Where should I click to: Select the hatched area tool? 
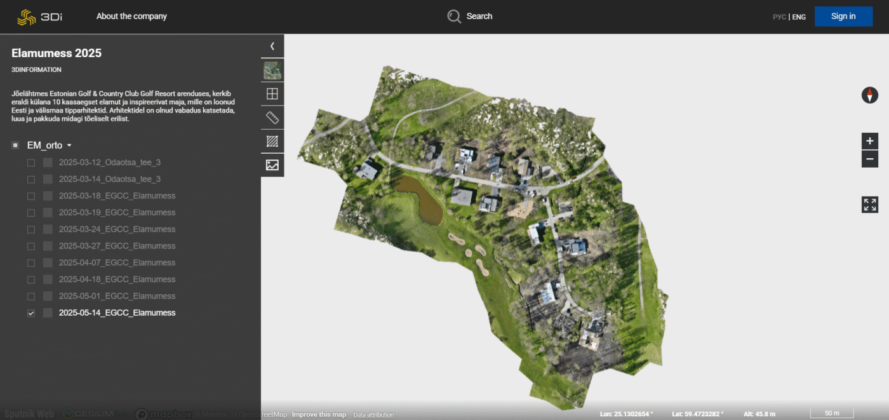coord(272,141)
